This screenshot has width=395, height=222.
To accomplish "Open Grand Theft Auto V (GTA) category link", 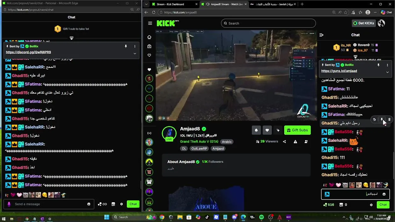I will pyautogui.click(x=199, y=142).
